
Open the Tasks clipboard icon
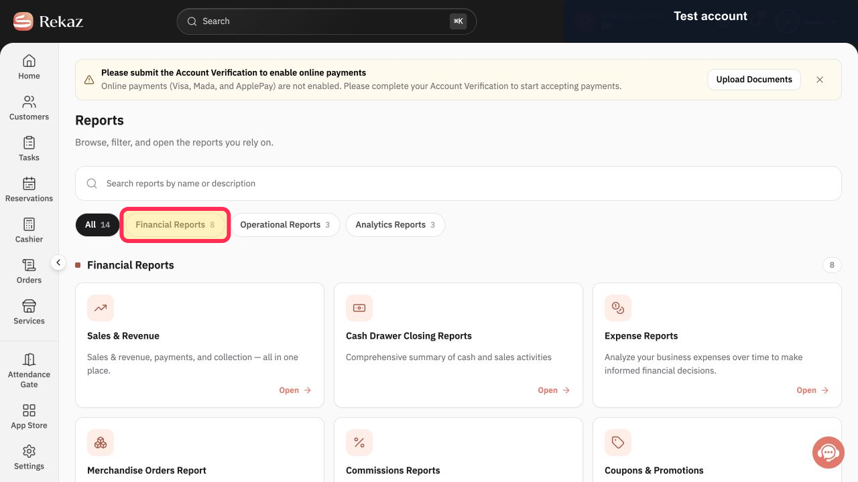pyautogui.click(x=29, y=143)
